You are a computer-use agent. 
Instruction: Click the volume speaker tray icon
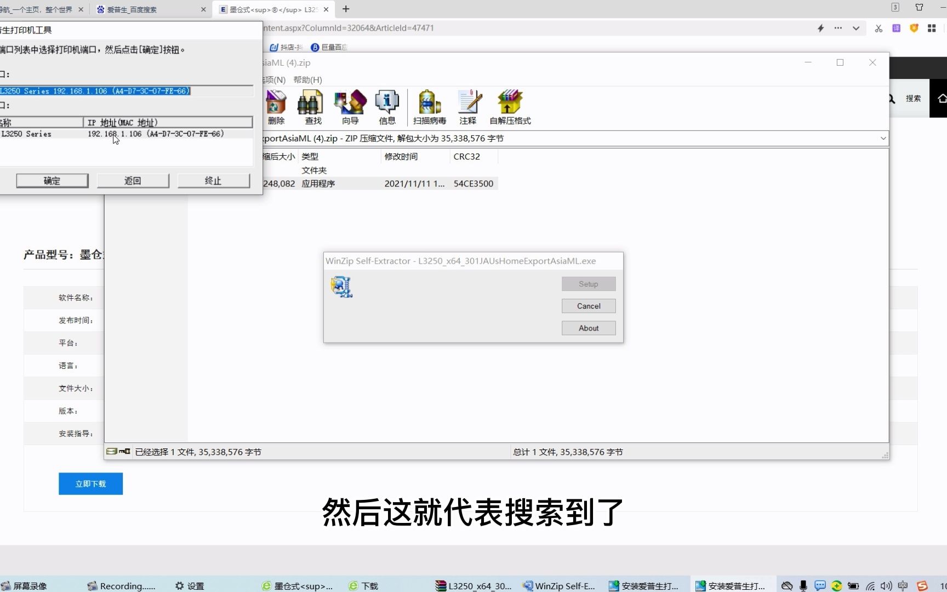point(886,586)
